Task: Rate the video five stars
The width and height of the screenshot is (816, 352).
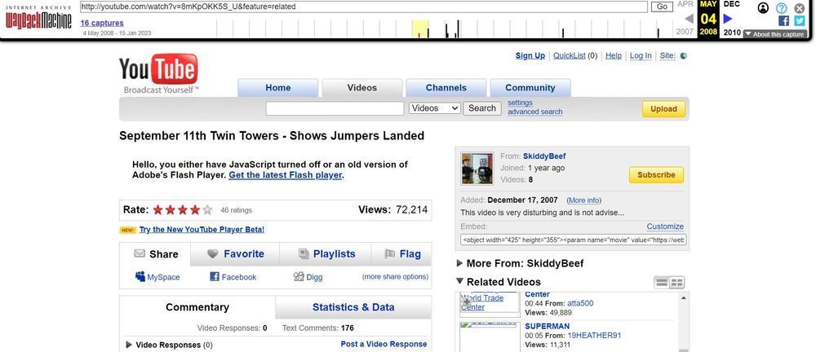Action: pos(207,210)
